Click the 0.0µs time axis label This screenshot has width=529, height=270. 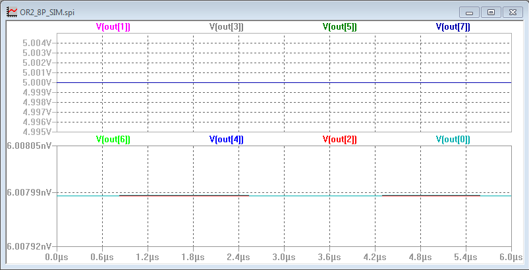tap(57, 258)
